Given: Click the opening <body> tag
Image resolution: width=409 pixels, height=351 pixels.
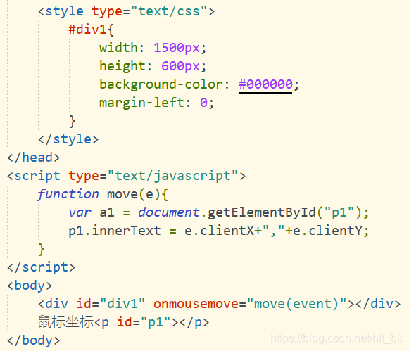Looking at the screenshot, I should click(30, 286).
